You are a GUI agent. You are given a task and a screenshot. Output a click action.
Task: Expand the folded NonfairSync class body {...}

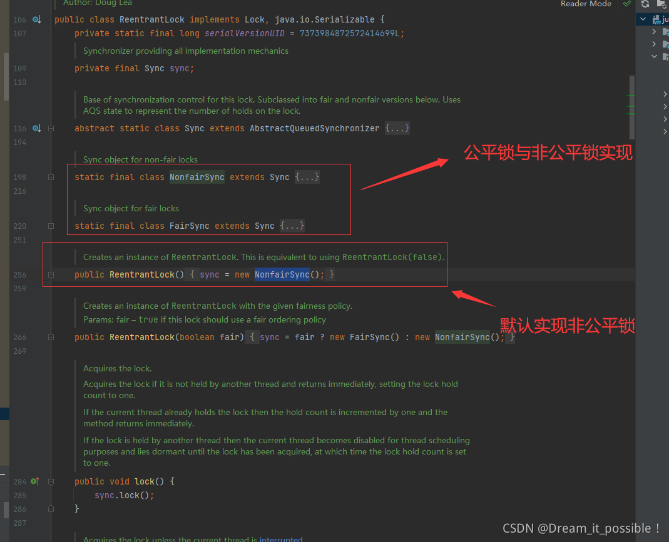point(307,177)
